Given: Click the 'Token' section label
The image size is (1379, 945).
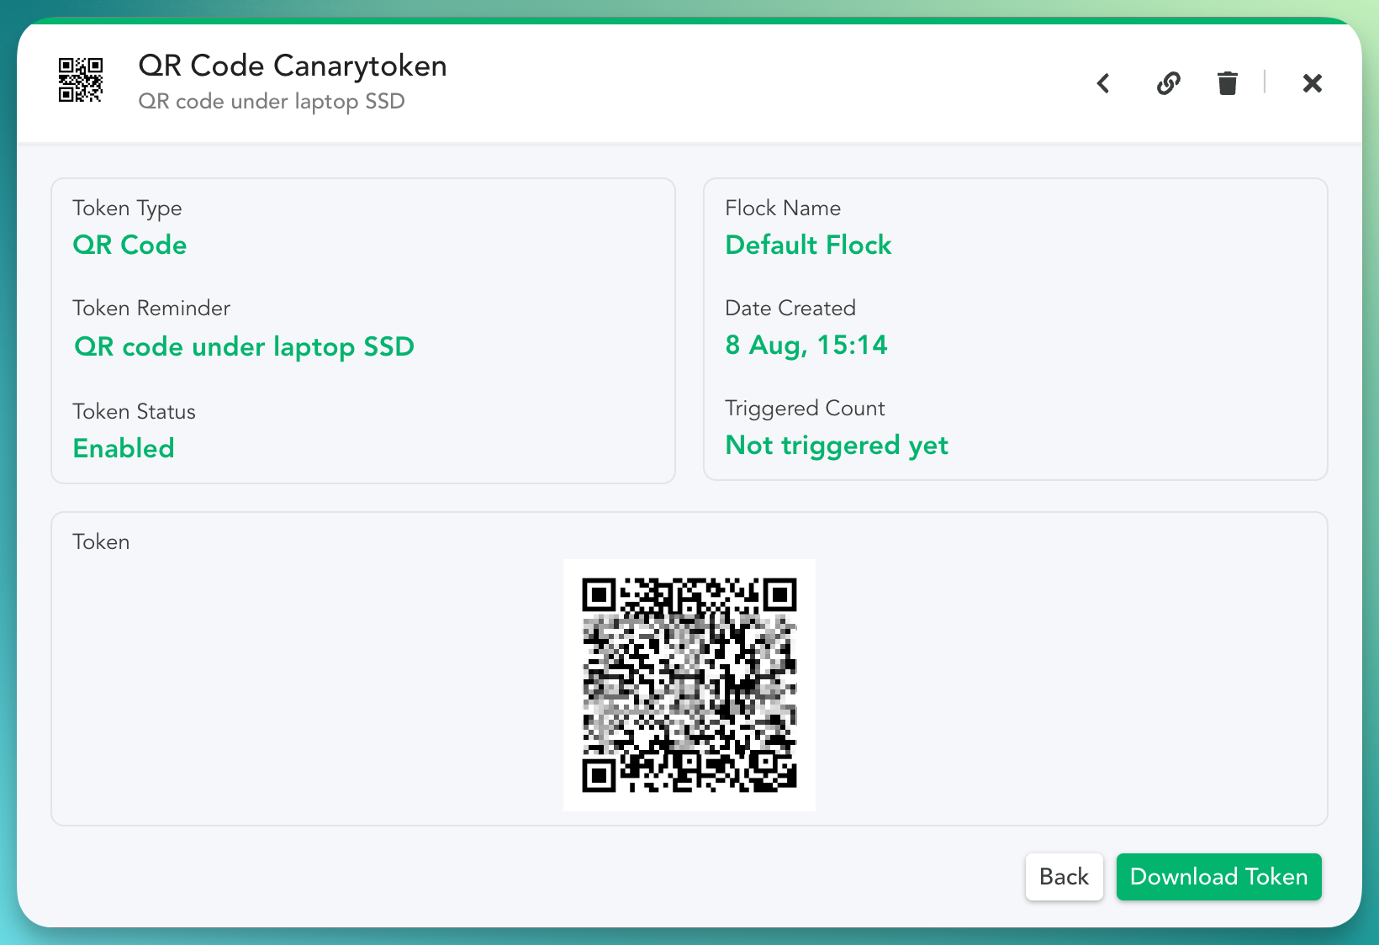Looking at the screenshot, I should [101, 541].
